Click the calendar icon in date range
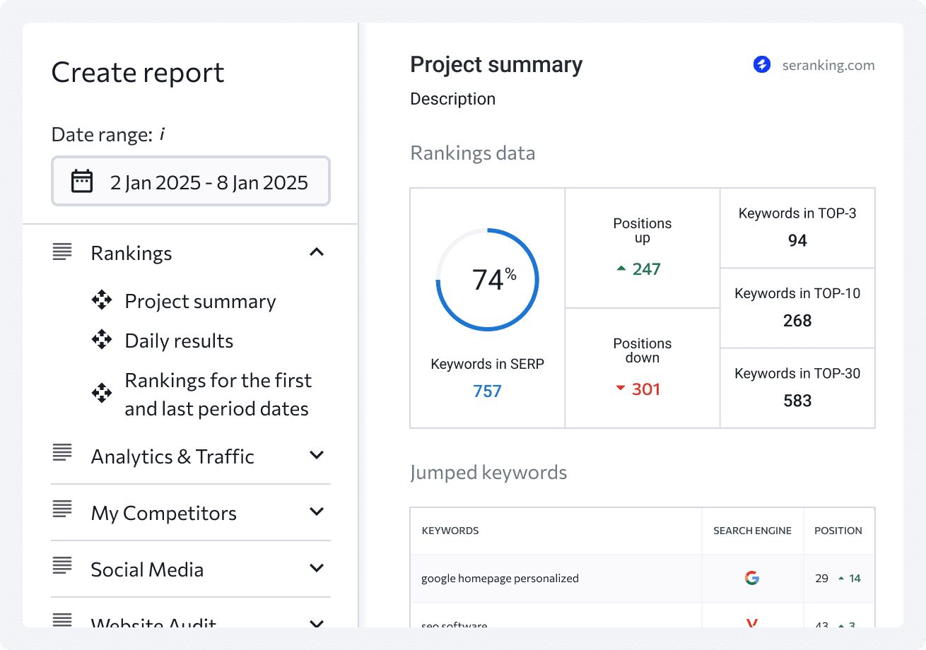The image size is (926, 650). [82, 182]
